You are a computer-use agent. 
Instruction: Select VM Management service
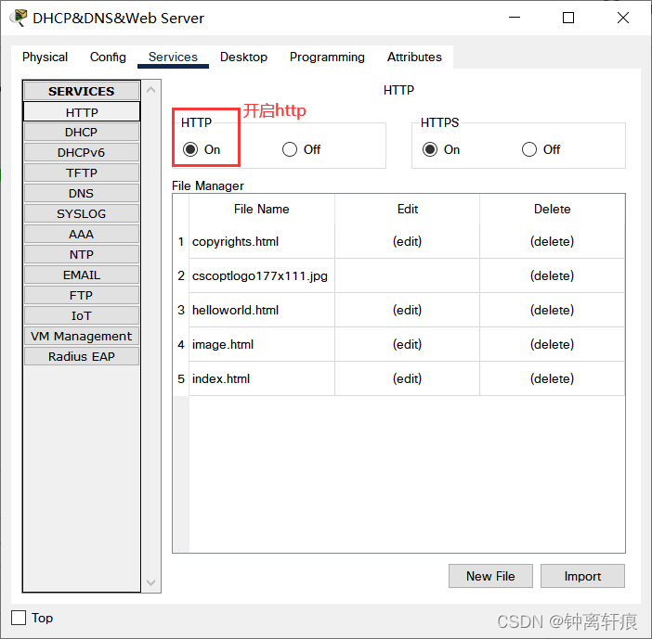[x=82, y=336]
